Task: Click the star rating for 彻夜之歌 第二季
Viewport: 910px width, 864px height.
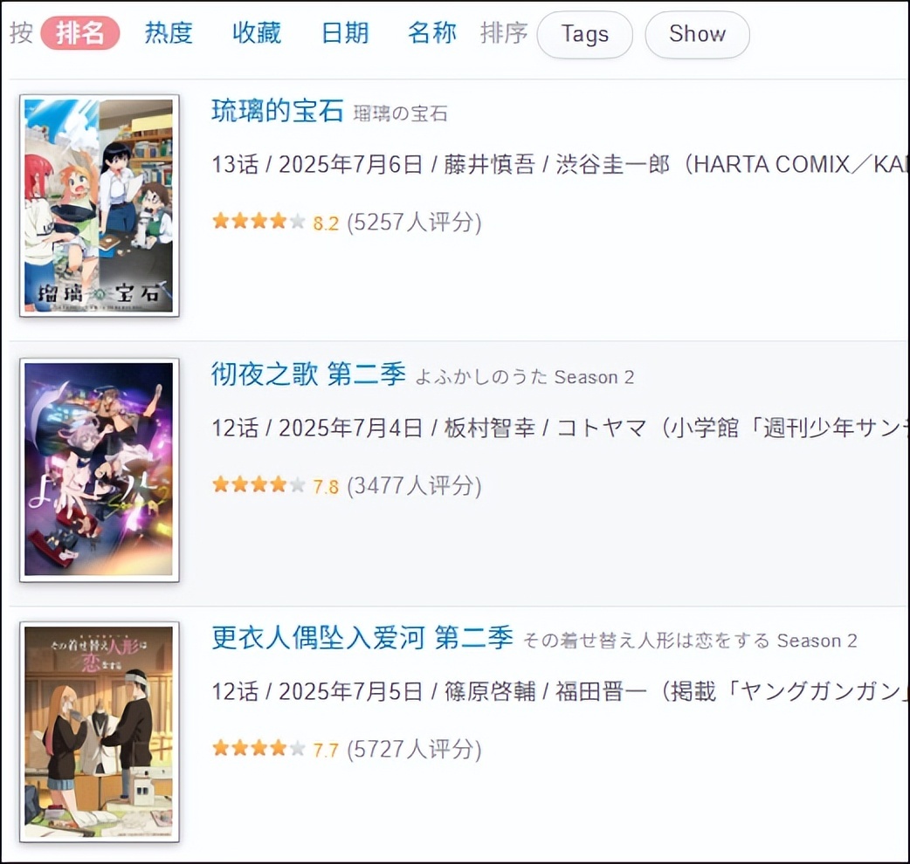Action: [259, 484]
